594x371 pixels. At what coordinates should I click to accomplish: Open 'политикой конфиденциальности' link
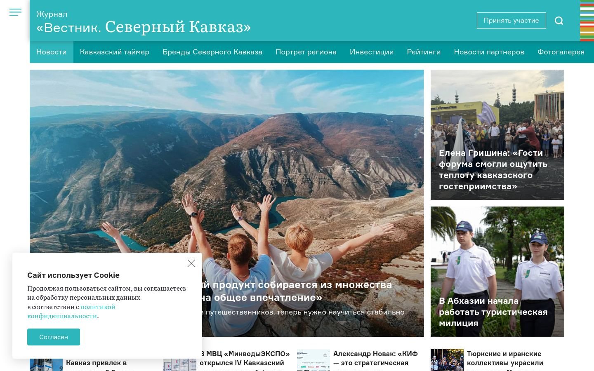pyautogui.click(x=71, y=311)
